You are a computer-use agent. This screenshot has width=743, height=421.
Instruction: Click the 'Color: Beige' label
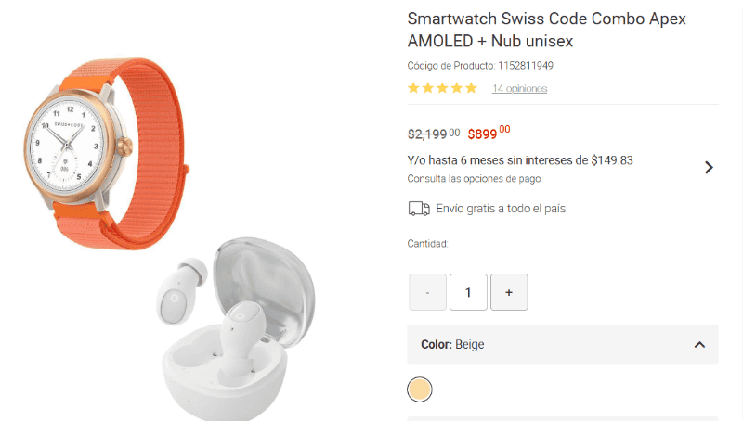click(452, 345)
